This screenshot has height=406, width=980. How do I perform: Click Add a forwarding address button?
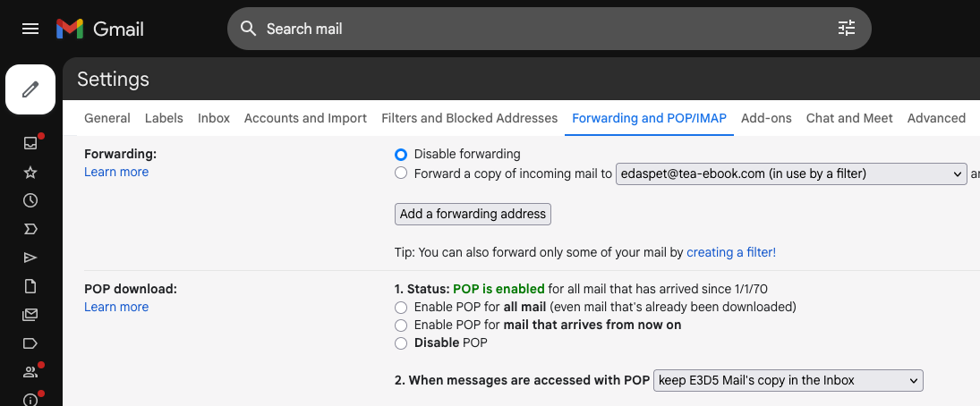(473, 214)
